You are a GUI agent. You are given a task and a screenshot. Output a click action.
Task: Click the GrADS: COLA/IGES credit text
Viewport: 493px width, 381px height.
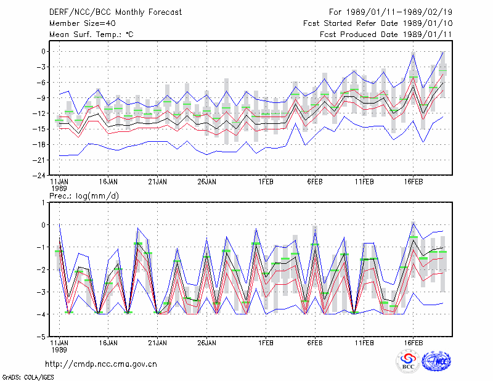point(28,377)
